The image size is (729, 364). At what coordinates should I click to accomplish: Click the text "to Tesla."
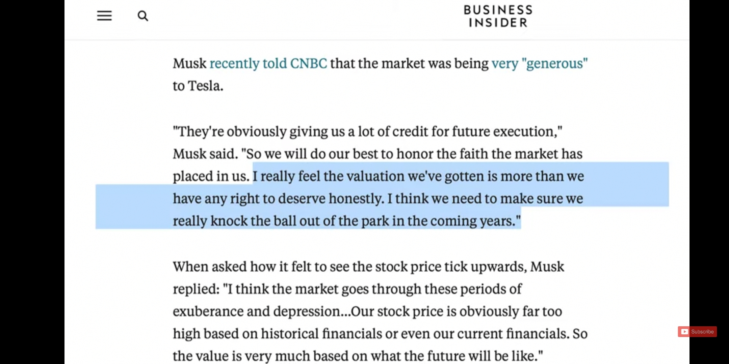198,86
